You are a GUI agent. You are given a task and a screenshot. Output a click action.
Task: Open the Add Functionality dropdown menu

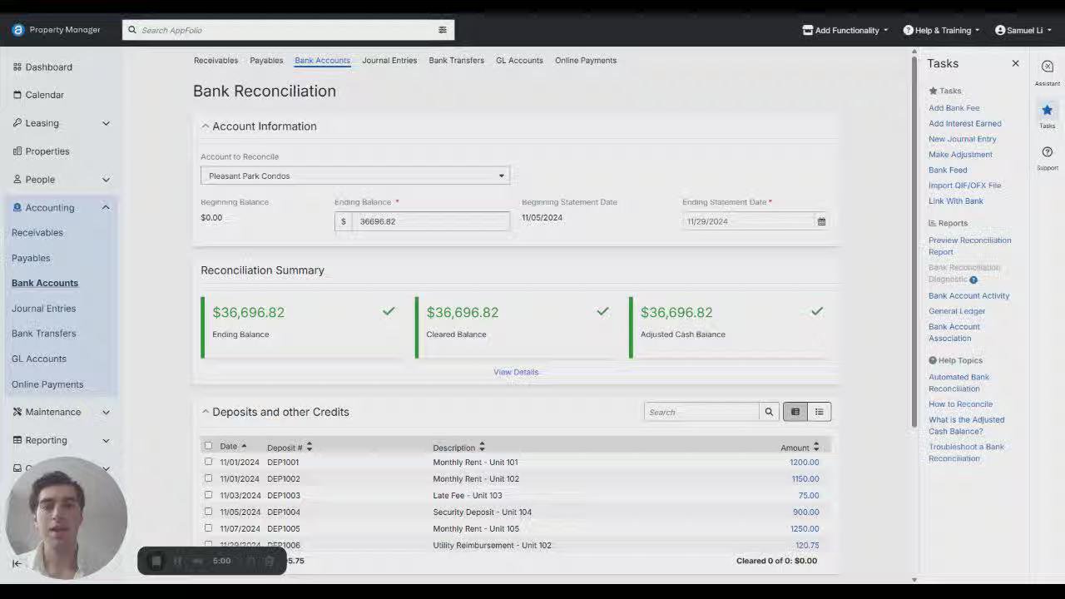(x=845, y=30)
